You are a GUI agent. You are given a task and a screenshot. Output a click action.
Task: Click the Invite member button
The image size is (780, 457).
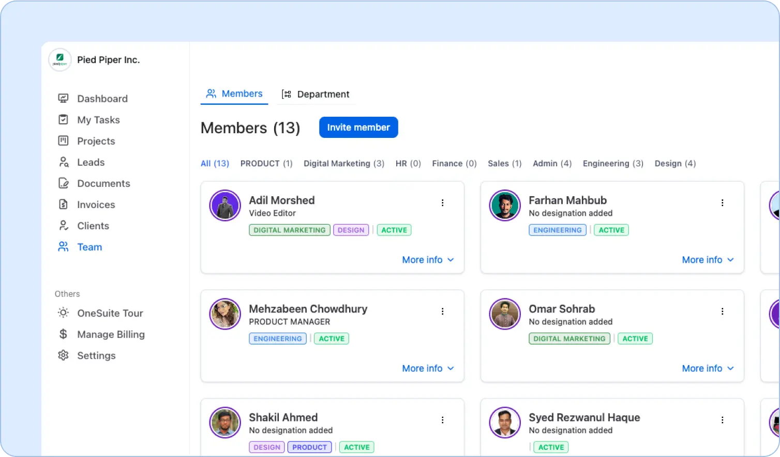click(x=358, y=127)
